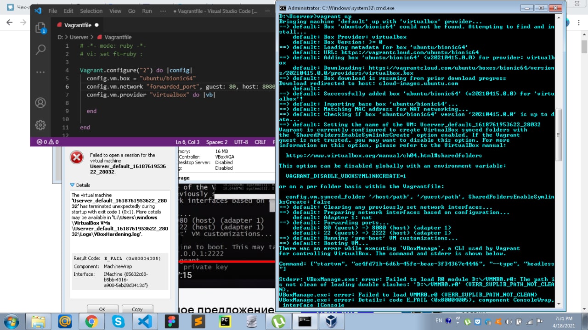588x330 pixels.
Task: Show additional views in VS Code activity bar
Action: [40, 72]
